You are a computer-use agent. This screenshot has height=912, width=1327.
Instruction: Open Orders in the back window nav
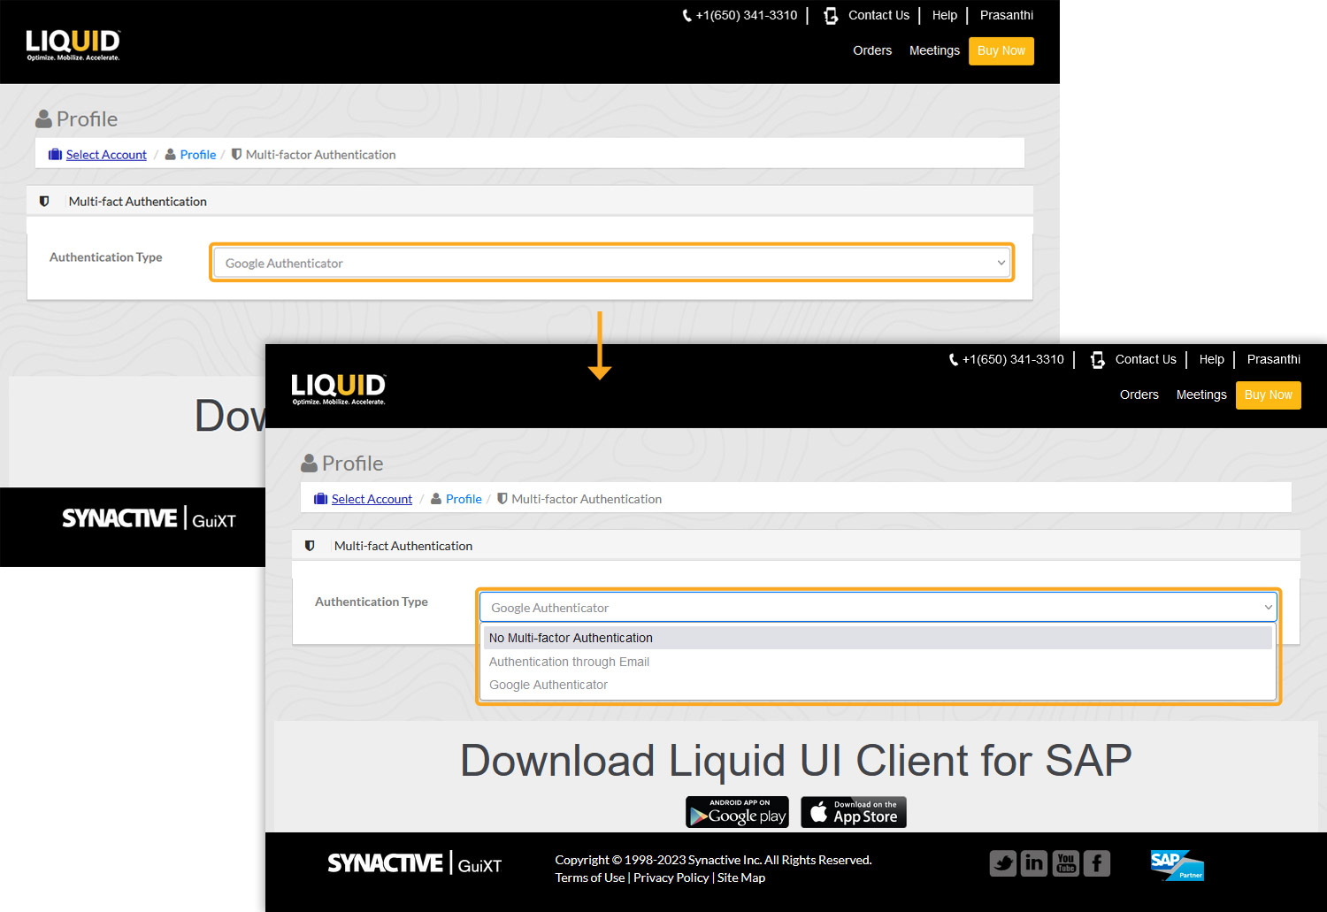(872, 50)
